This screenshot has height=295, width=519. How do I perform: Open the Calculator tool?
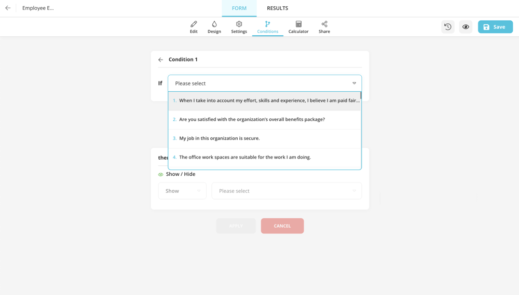298,24
